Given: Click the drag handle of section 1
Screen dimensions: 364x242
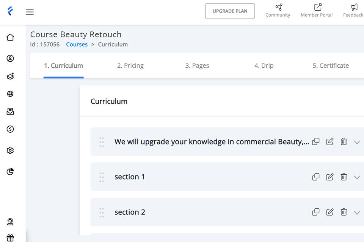Looking at the screenshot, I should (102, 177).
